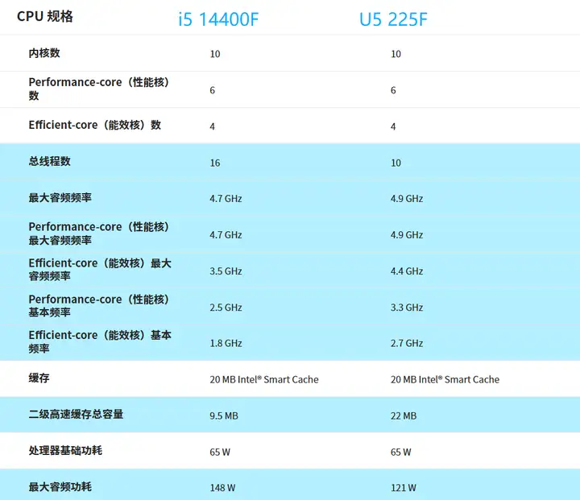
Task: Click the "CPU 规格" heading
Action: click(x=45, y=16)
